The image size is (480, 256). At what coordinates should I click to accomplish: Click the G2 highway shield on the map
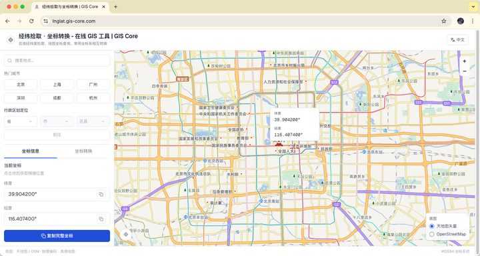(x=337, y=204)
